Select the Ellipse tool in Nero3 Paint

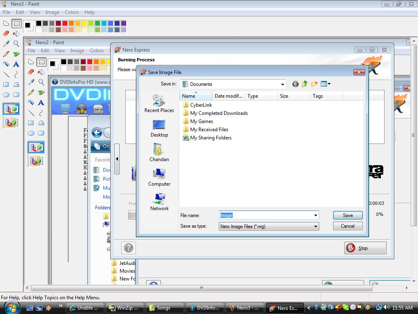pyautogui.click(x=6, y=94)
